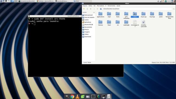
Task: Open the Editar menu
Action: 90,6
